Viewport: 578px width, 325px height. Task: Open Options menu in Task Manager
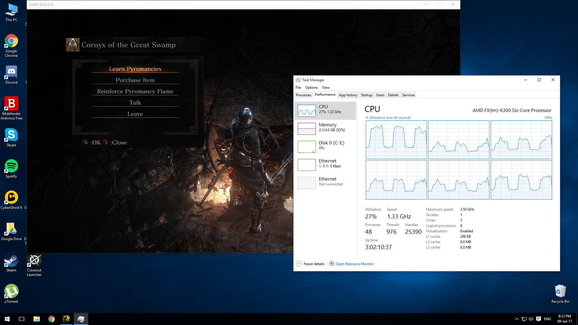312,88
